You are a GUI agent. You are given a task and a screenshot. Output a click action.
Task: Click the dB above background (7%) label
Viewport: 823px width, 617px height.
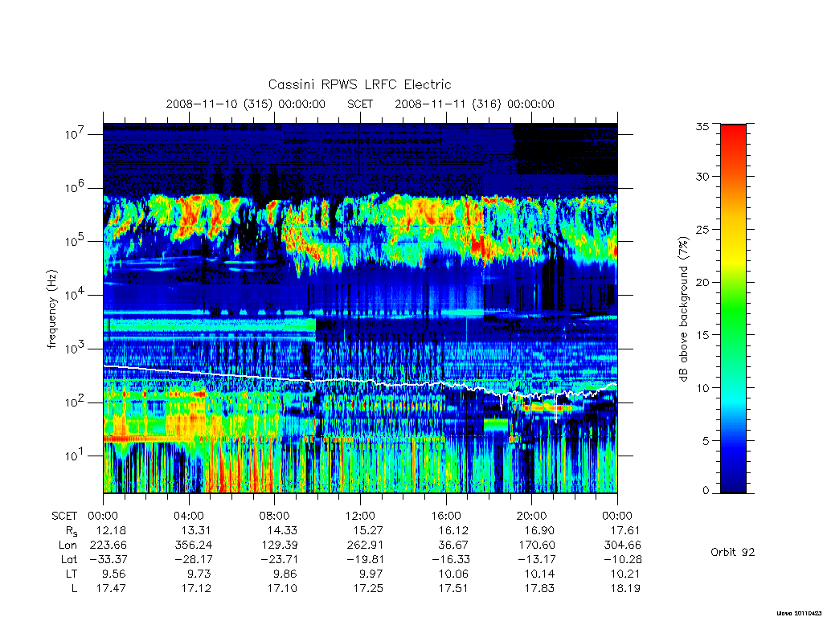click(x=683, y=308)
